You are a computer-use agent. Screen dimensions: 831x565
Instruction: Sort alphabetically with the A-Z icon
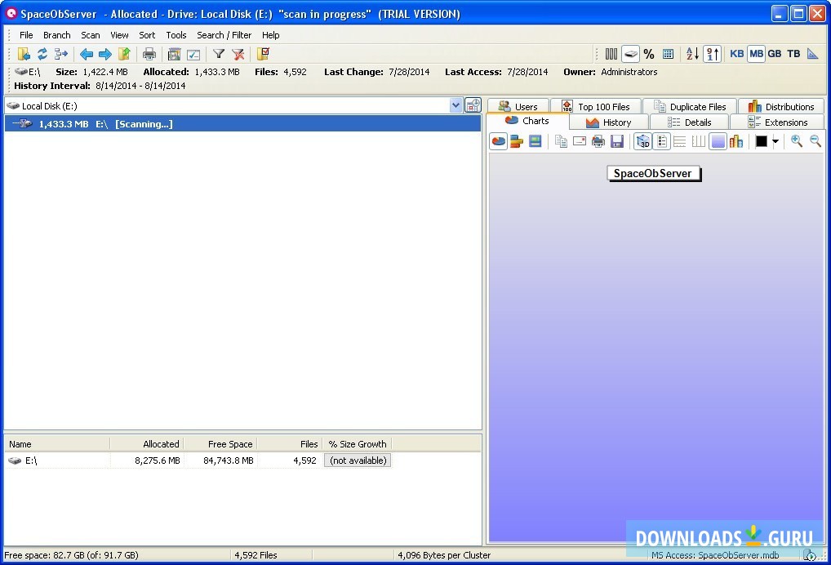692,54
